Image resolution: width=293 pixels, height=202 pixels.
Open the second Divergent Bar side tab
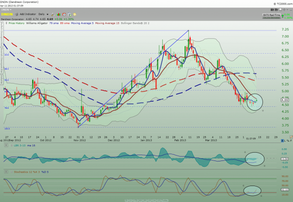[1, 60]
